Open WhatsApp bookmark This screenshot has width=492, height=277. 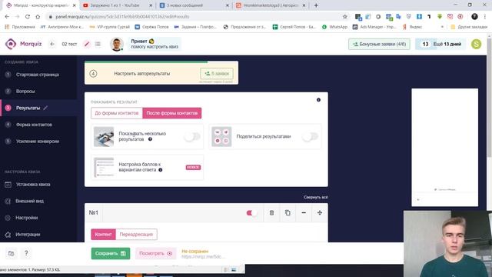click(335, 27)
